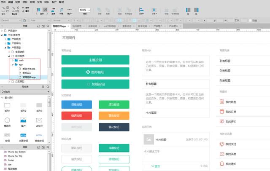Image resolution: width=270 pixels, height=171 pixels.
Task: Click the green 图标按钮 on canvas
Action: tap(95, 72)
